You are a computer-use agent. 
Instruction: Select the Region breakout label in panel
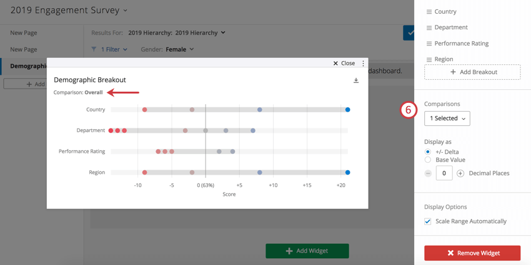tap(444, 59)
